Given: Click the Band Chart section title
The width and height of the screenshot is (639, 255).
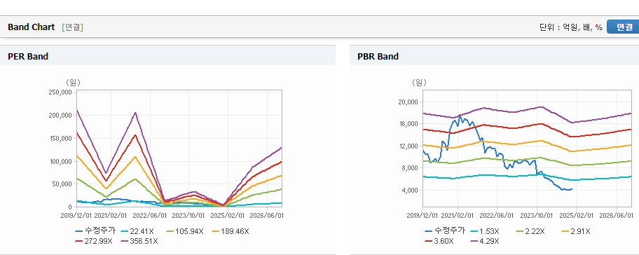Looking at the screenshot, I should coord(31,27).
